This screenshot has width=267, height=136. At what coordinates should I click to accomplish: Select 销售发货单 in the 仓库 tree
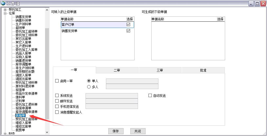click(23, 17)
